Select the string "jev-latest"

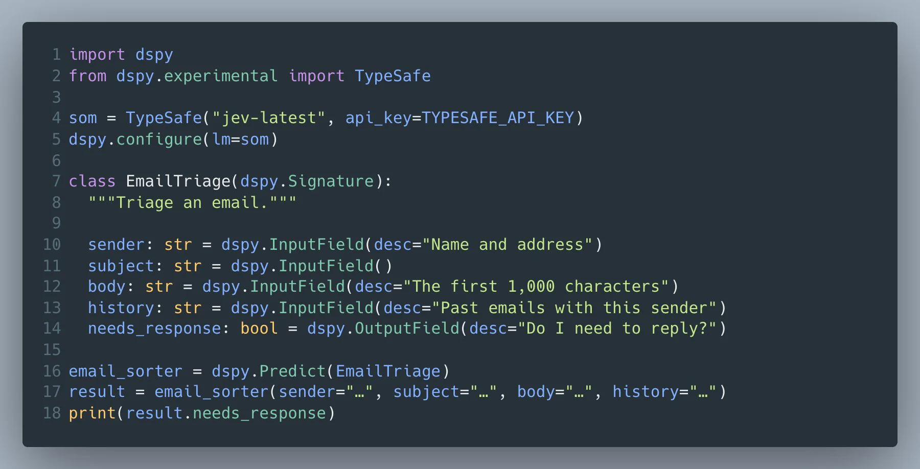click(x=268, y=118)
